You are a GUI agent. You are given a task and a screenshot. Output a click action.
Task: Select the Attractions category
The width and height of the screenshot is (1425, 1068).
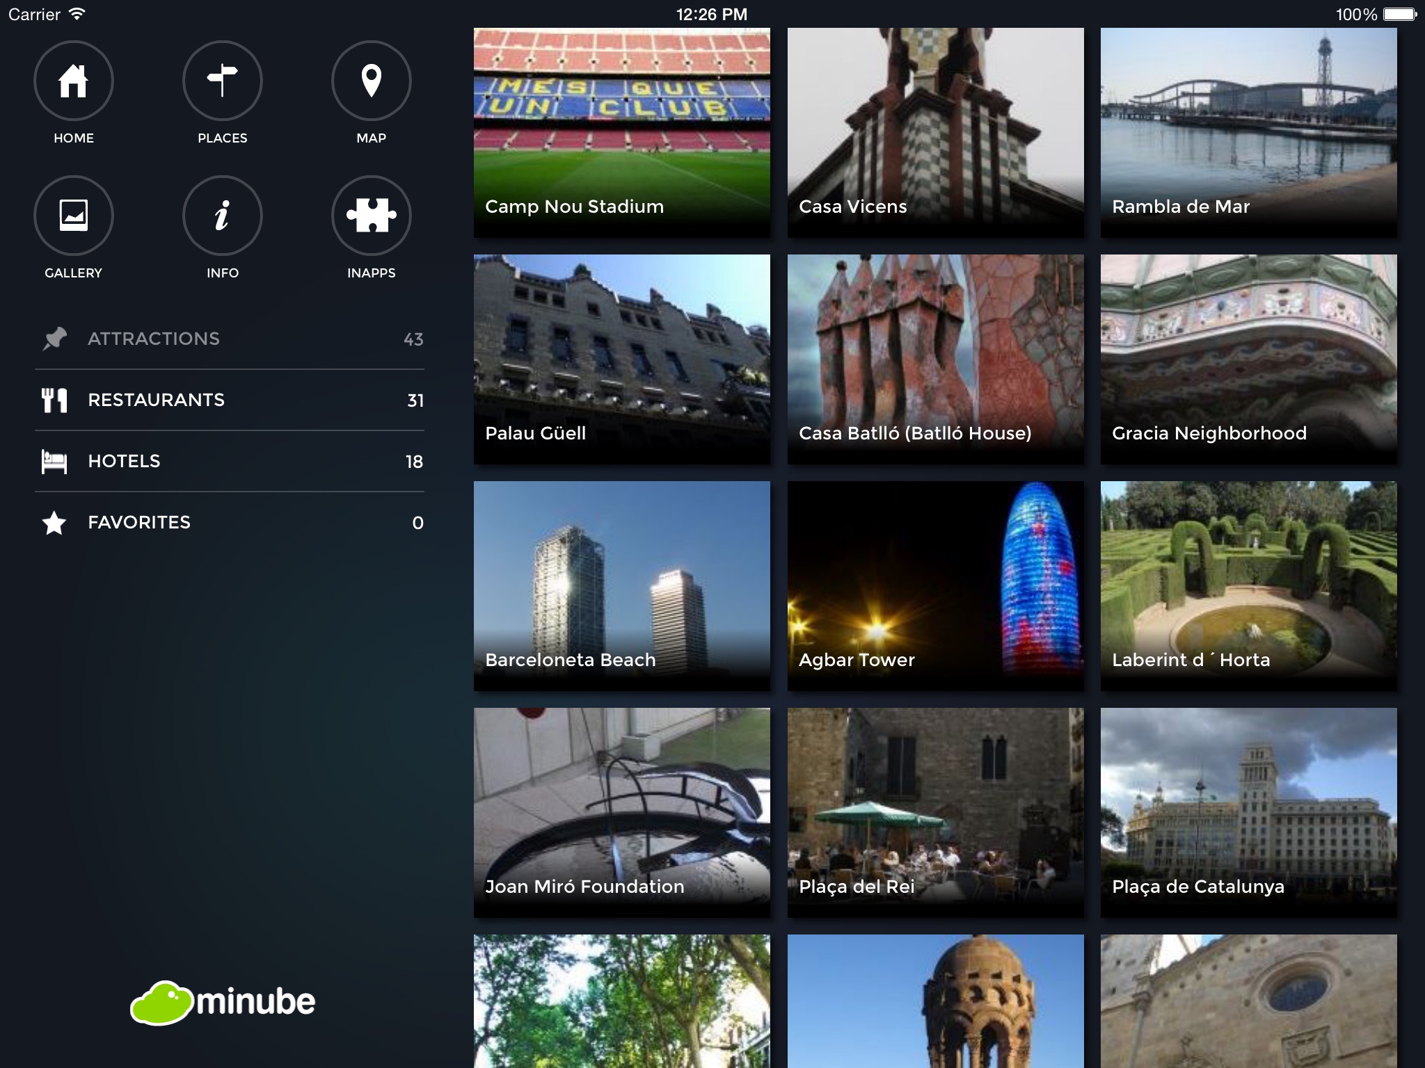tap(153, 339)
